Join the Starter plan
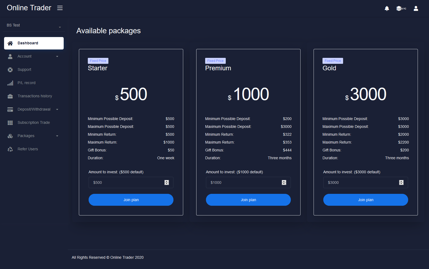 coord(131,200)
